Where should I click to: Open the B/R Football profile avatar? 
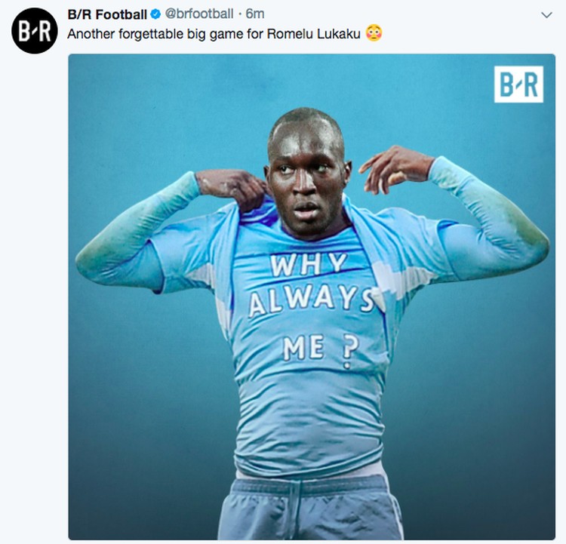pos(34,31)
